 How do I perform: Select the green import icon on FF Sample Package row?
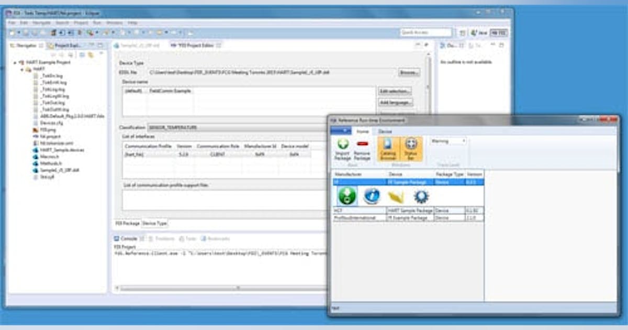click(347, 196)
